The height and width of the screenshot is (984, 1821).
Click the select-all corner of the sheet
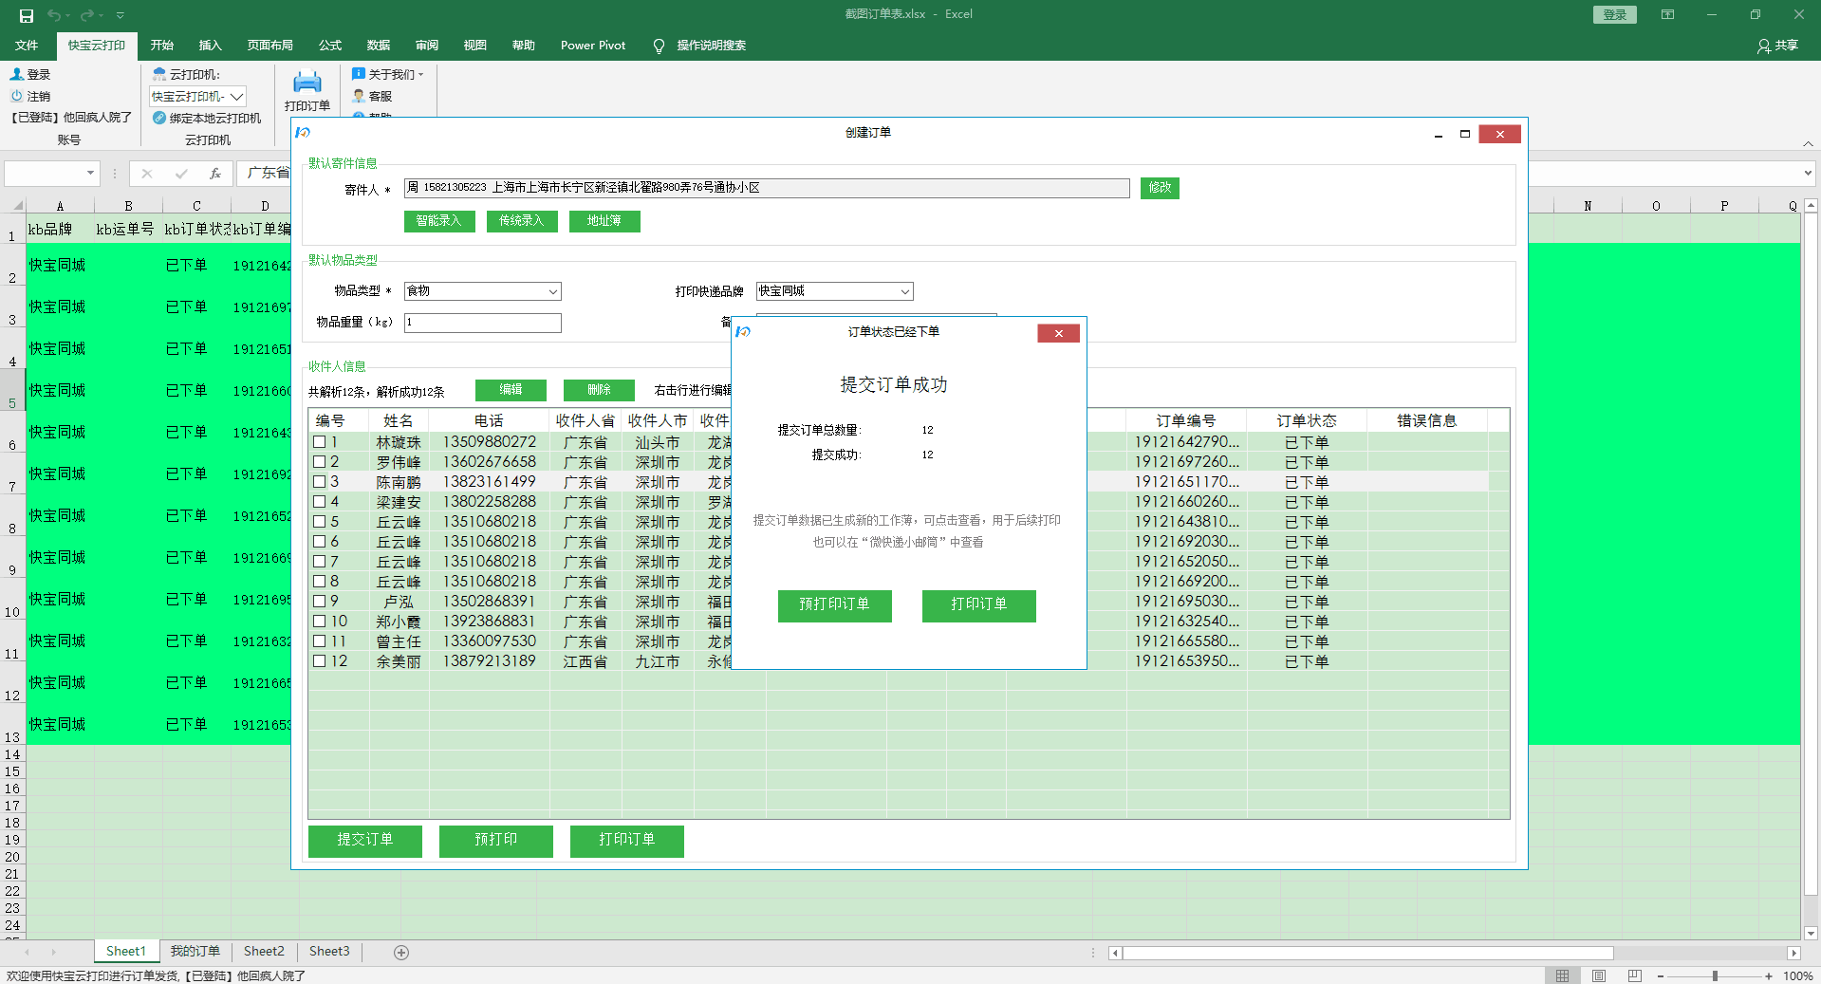coord(13,205)
